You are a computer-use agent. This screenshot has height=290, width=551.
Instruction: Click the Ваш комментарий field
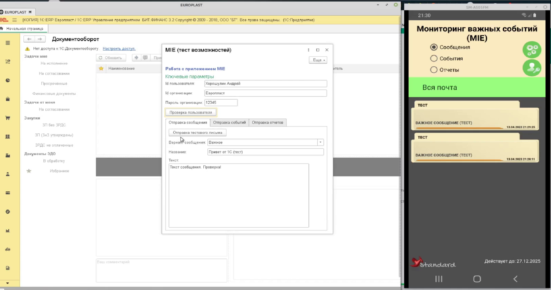click(161, 271)
